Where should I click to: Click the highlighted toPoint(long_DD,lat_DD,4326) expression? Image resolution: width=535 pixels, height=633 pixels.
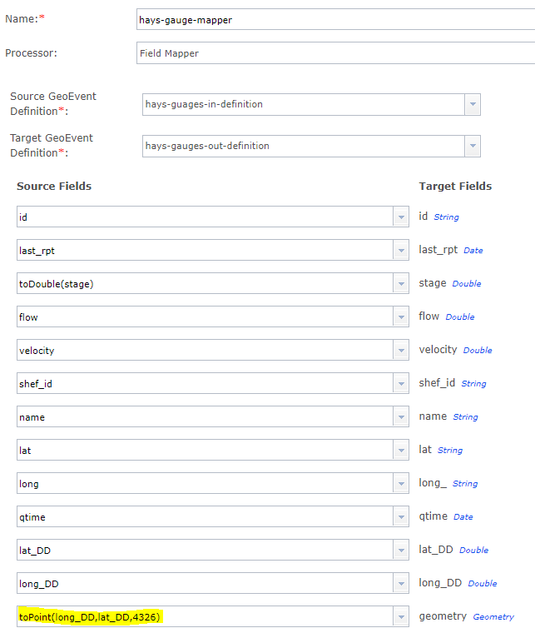[90, 616]
